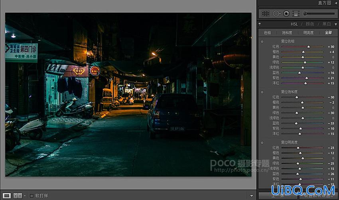Adjust the saturation 绿色 slider
339x200 pixels.
(x=297, y=113)
